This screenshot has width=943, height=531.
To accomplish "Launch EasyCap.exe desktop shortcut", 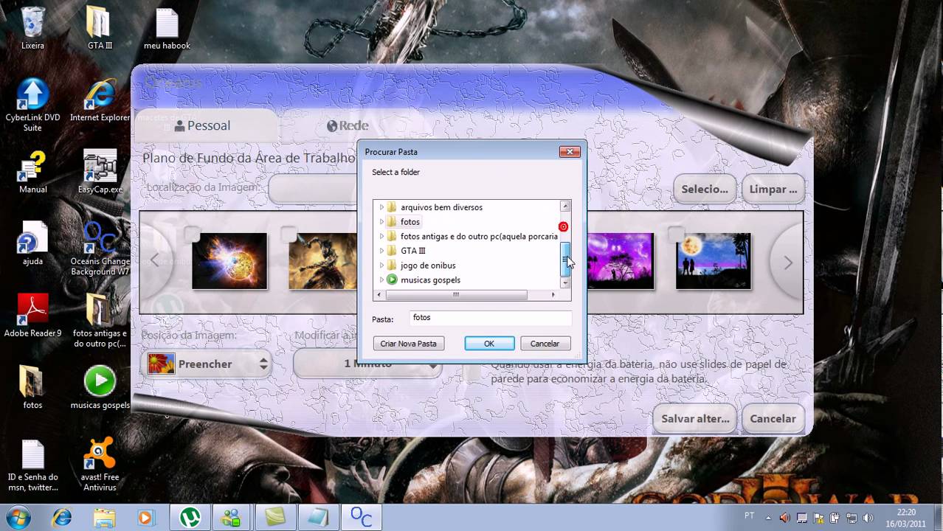I will tap(100, 172).
